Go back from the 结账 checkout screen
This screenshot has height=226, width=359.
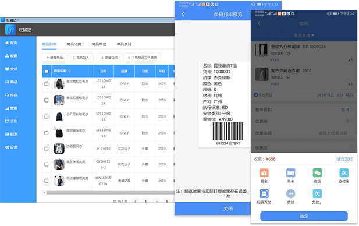[x=259, y=23]
